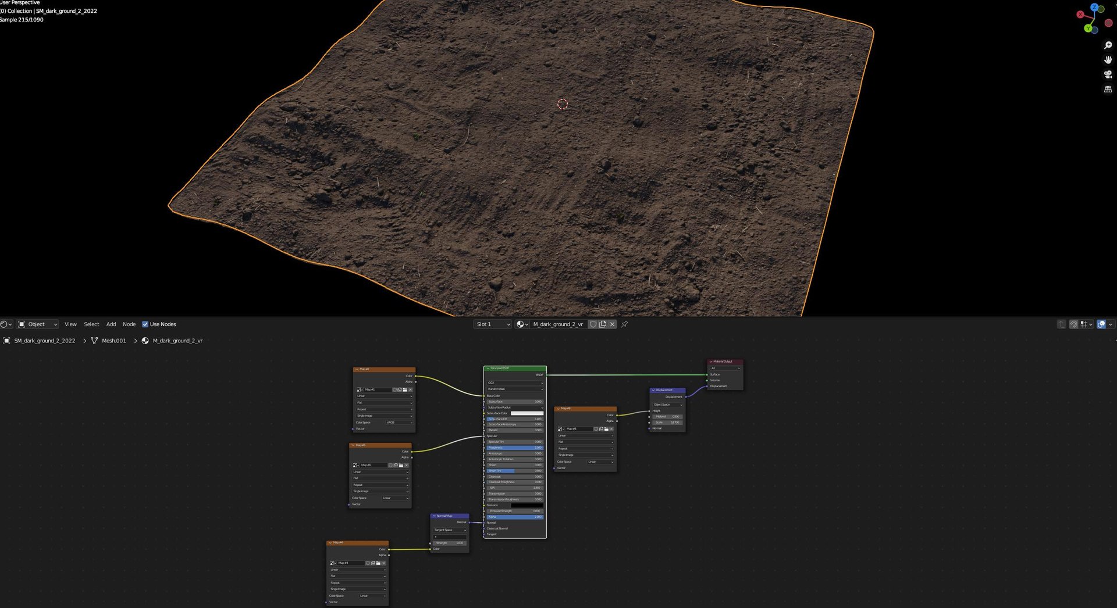Open the Slot 1 dropdown

(x=493, y=324)
